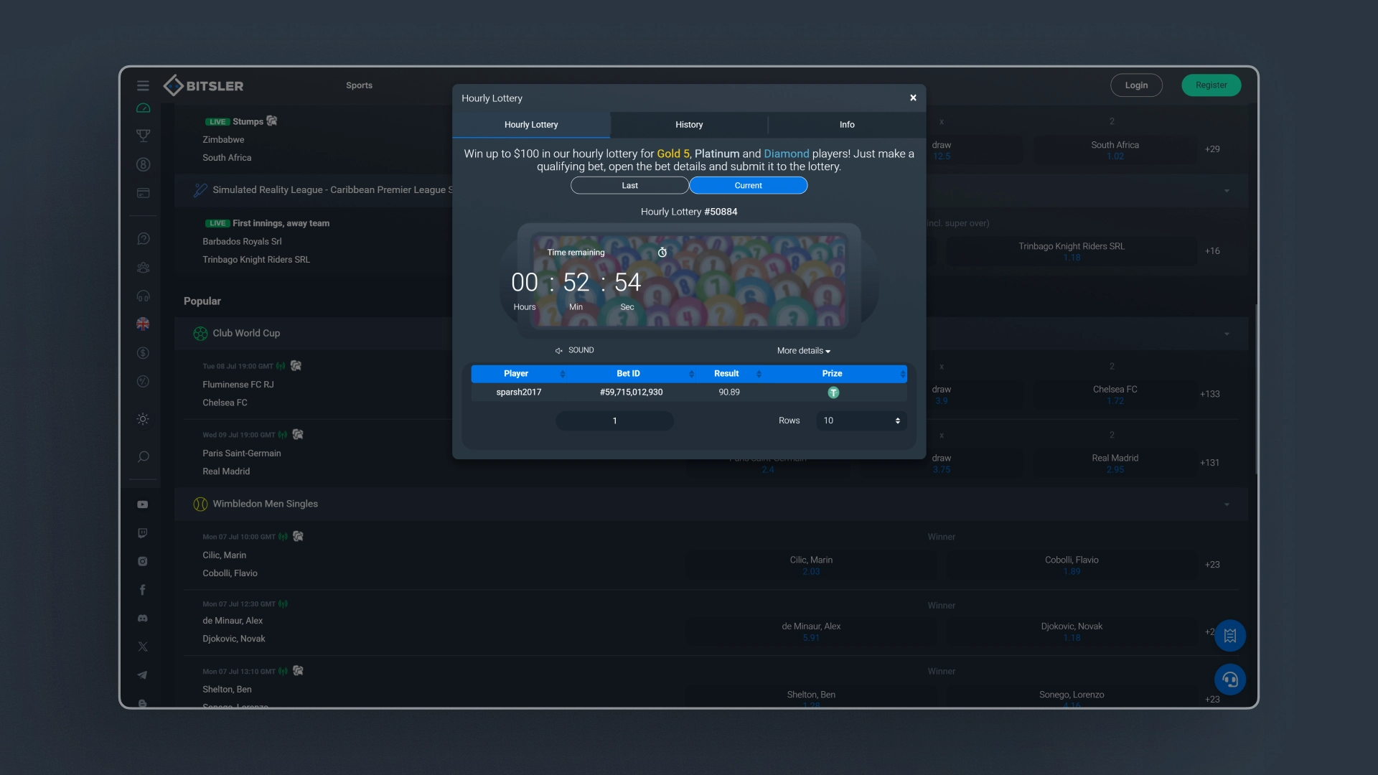Select the Last lottery view
Viewport: 1378px width, 775px height.
629,186
